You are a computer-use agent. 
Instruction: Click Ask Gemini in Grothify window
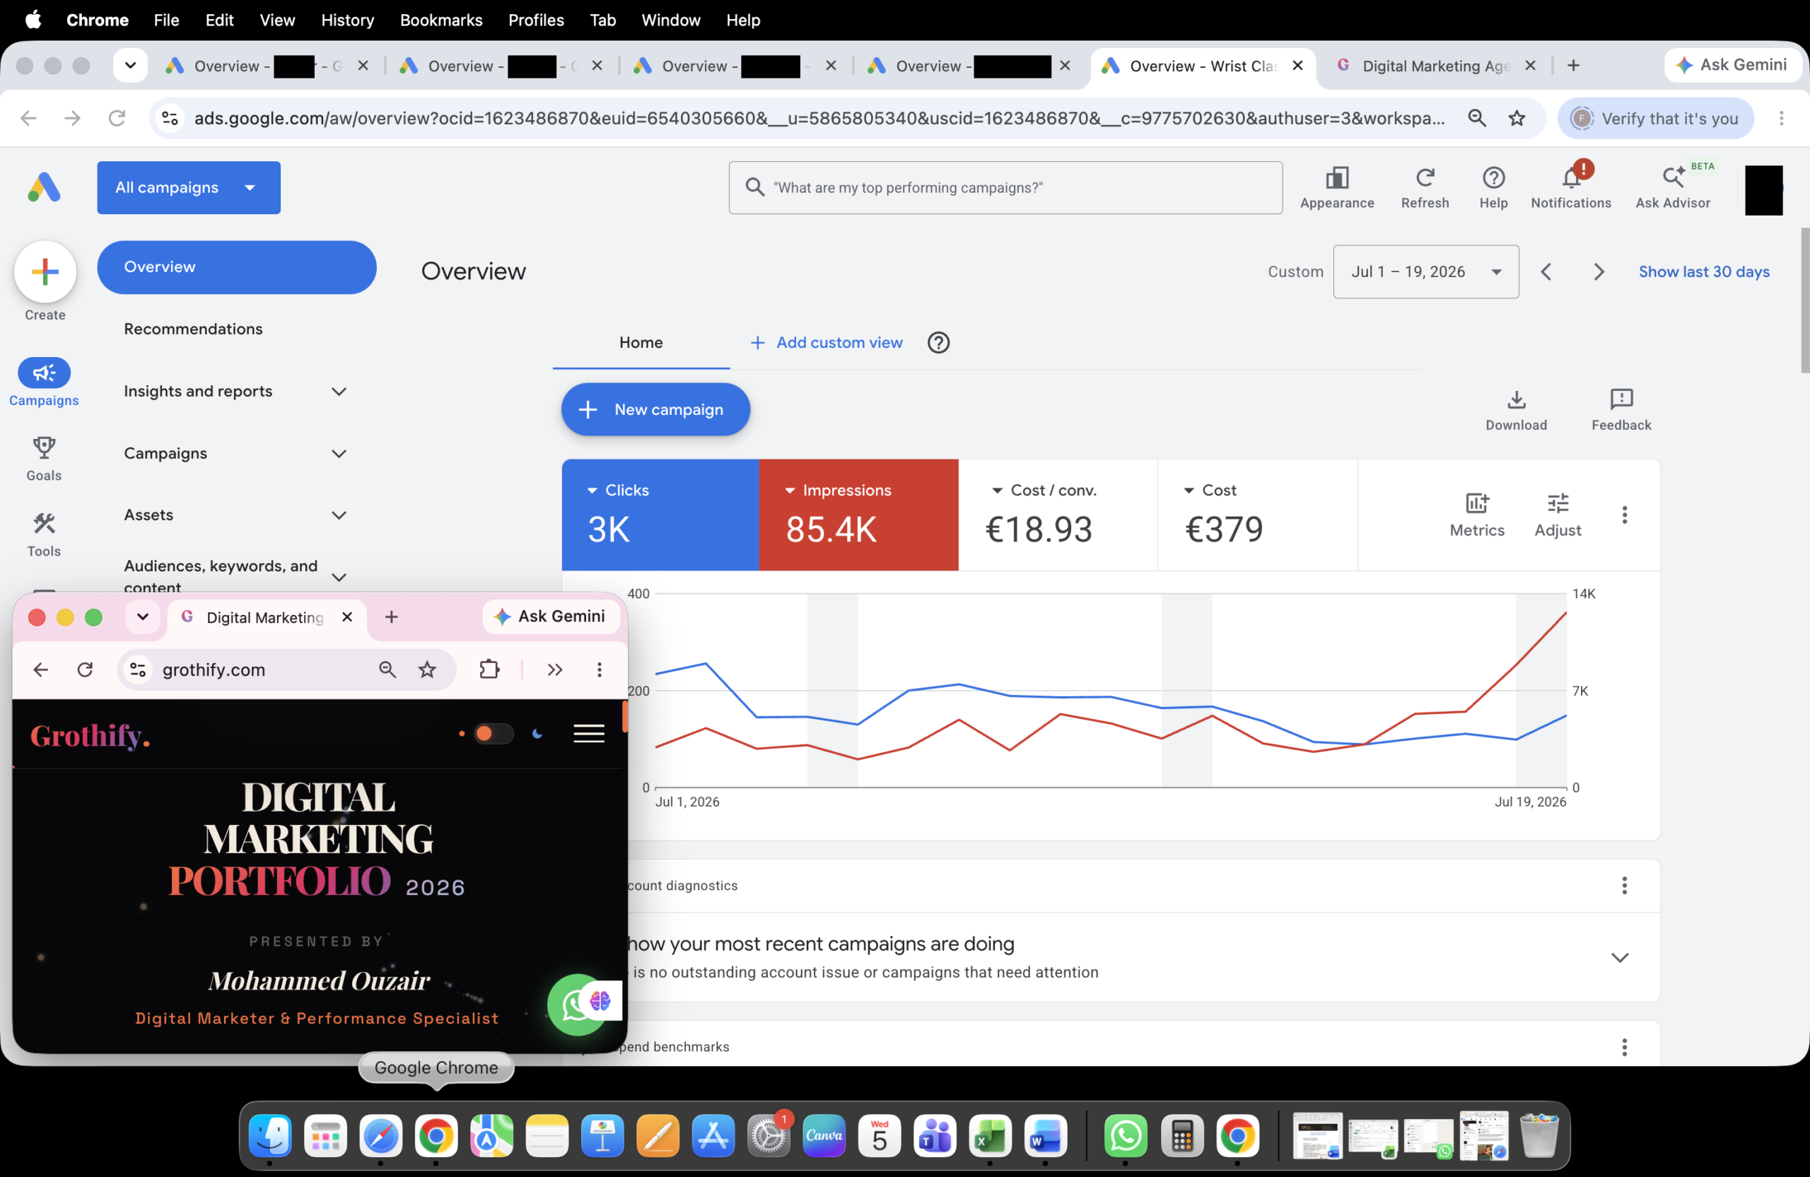point(551,616)
